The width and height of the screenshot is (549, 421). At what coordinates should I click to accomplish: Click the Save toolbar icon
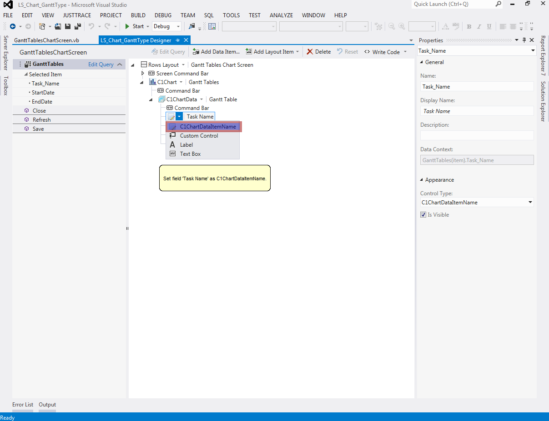coord(67,26)
